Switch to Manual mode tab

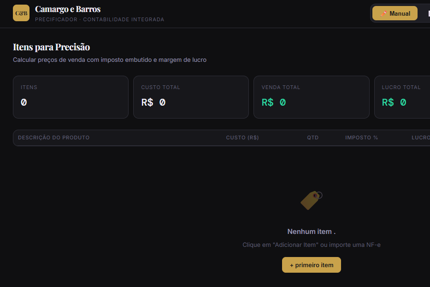pyautogui.click(x=395, y=13)
